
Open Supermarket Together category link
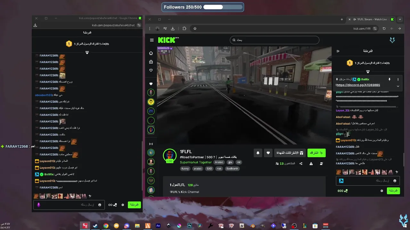(196, 162)
